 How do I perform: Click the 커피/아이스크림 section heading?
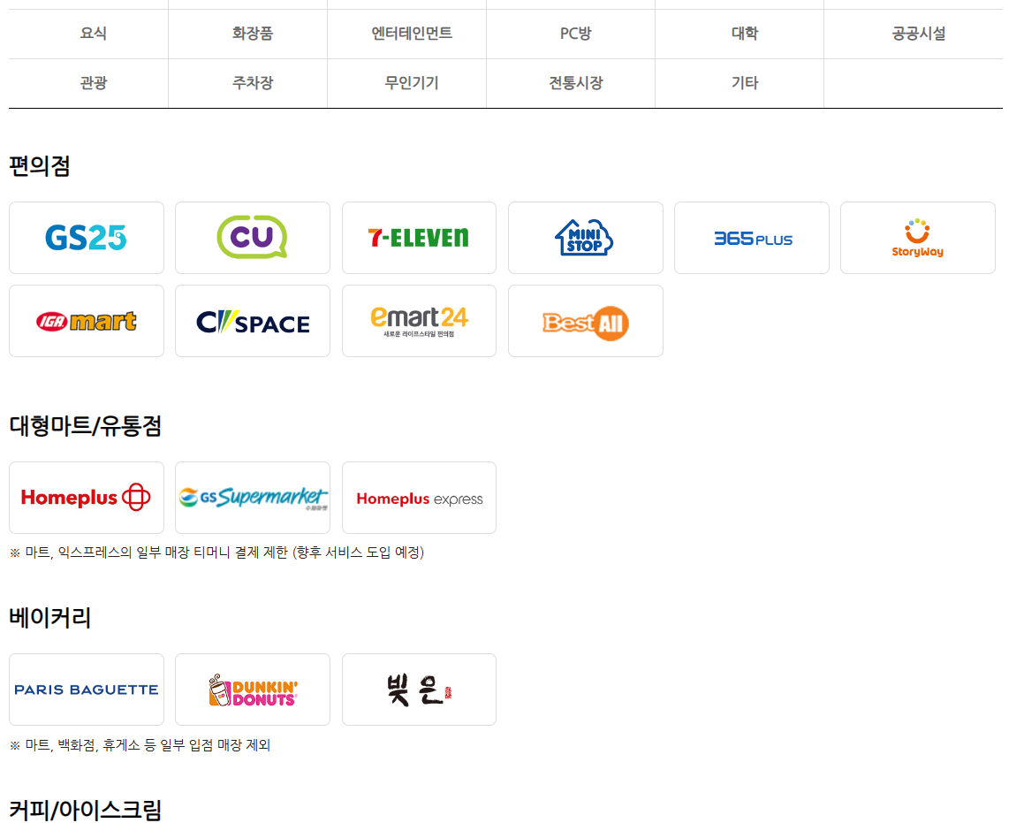click(85, 810)
